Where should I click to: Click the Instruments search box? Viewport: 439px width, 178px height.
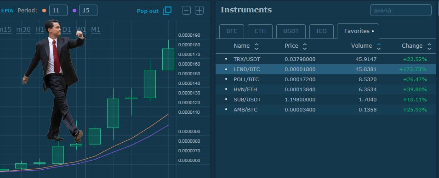(401, 11)
